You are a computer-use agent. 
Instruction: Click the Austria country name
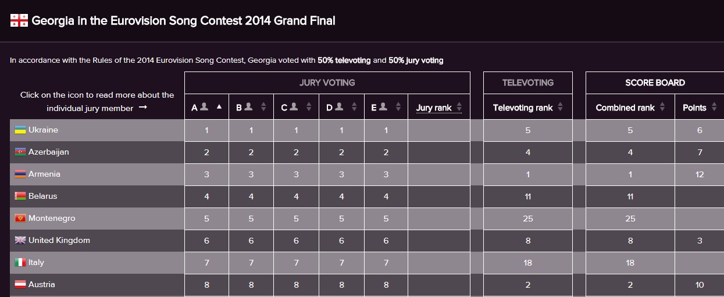(x=41, y=285)
